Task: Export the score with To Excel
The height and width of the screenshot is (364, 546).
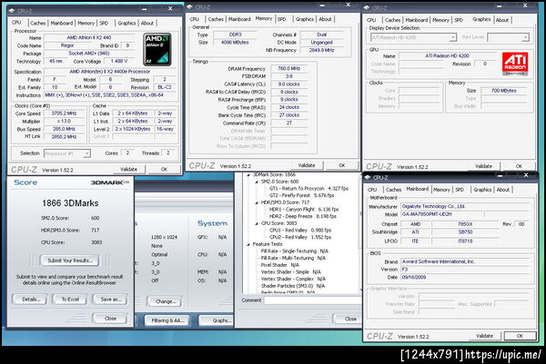Action: coord(70,300)
